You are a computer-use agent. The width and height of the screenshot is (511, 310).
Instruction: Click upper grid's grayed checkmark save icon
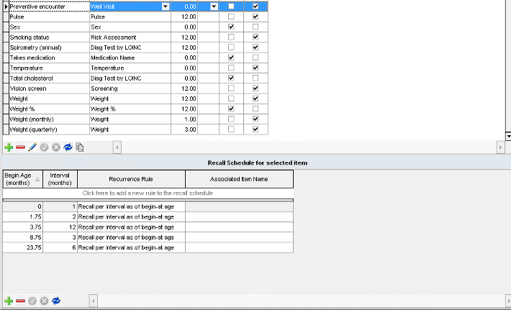(x=45, y=147)
